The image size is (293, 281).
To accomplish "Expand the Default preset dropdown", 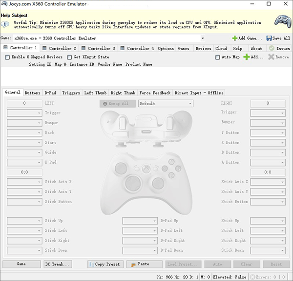I will click(190, 104).
